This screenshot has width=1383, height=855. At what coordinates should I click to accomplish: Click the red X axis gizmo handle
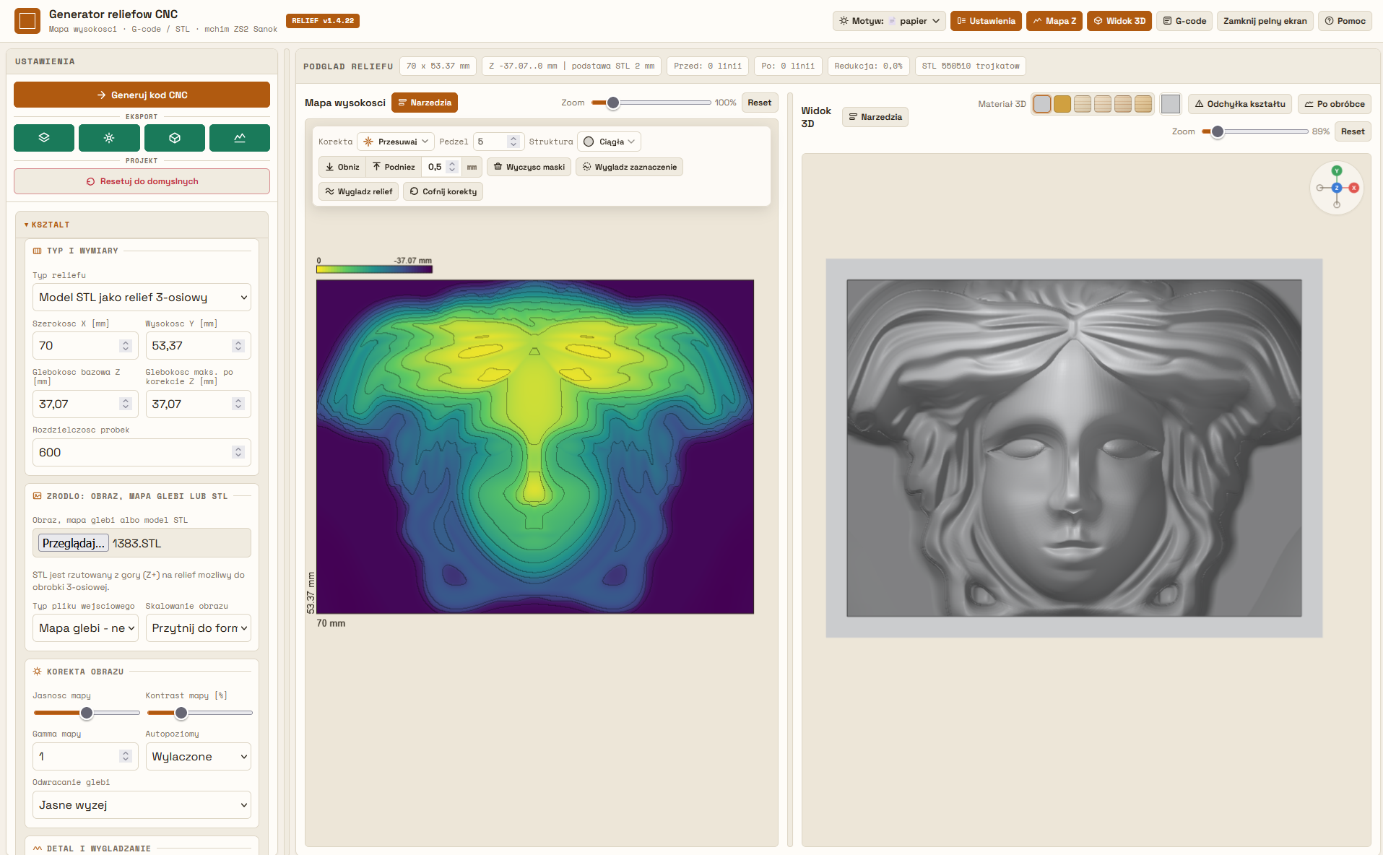click(1354, 188)
